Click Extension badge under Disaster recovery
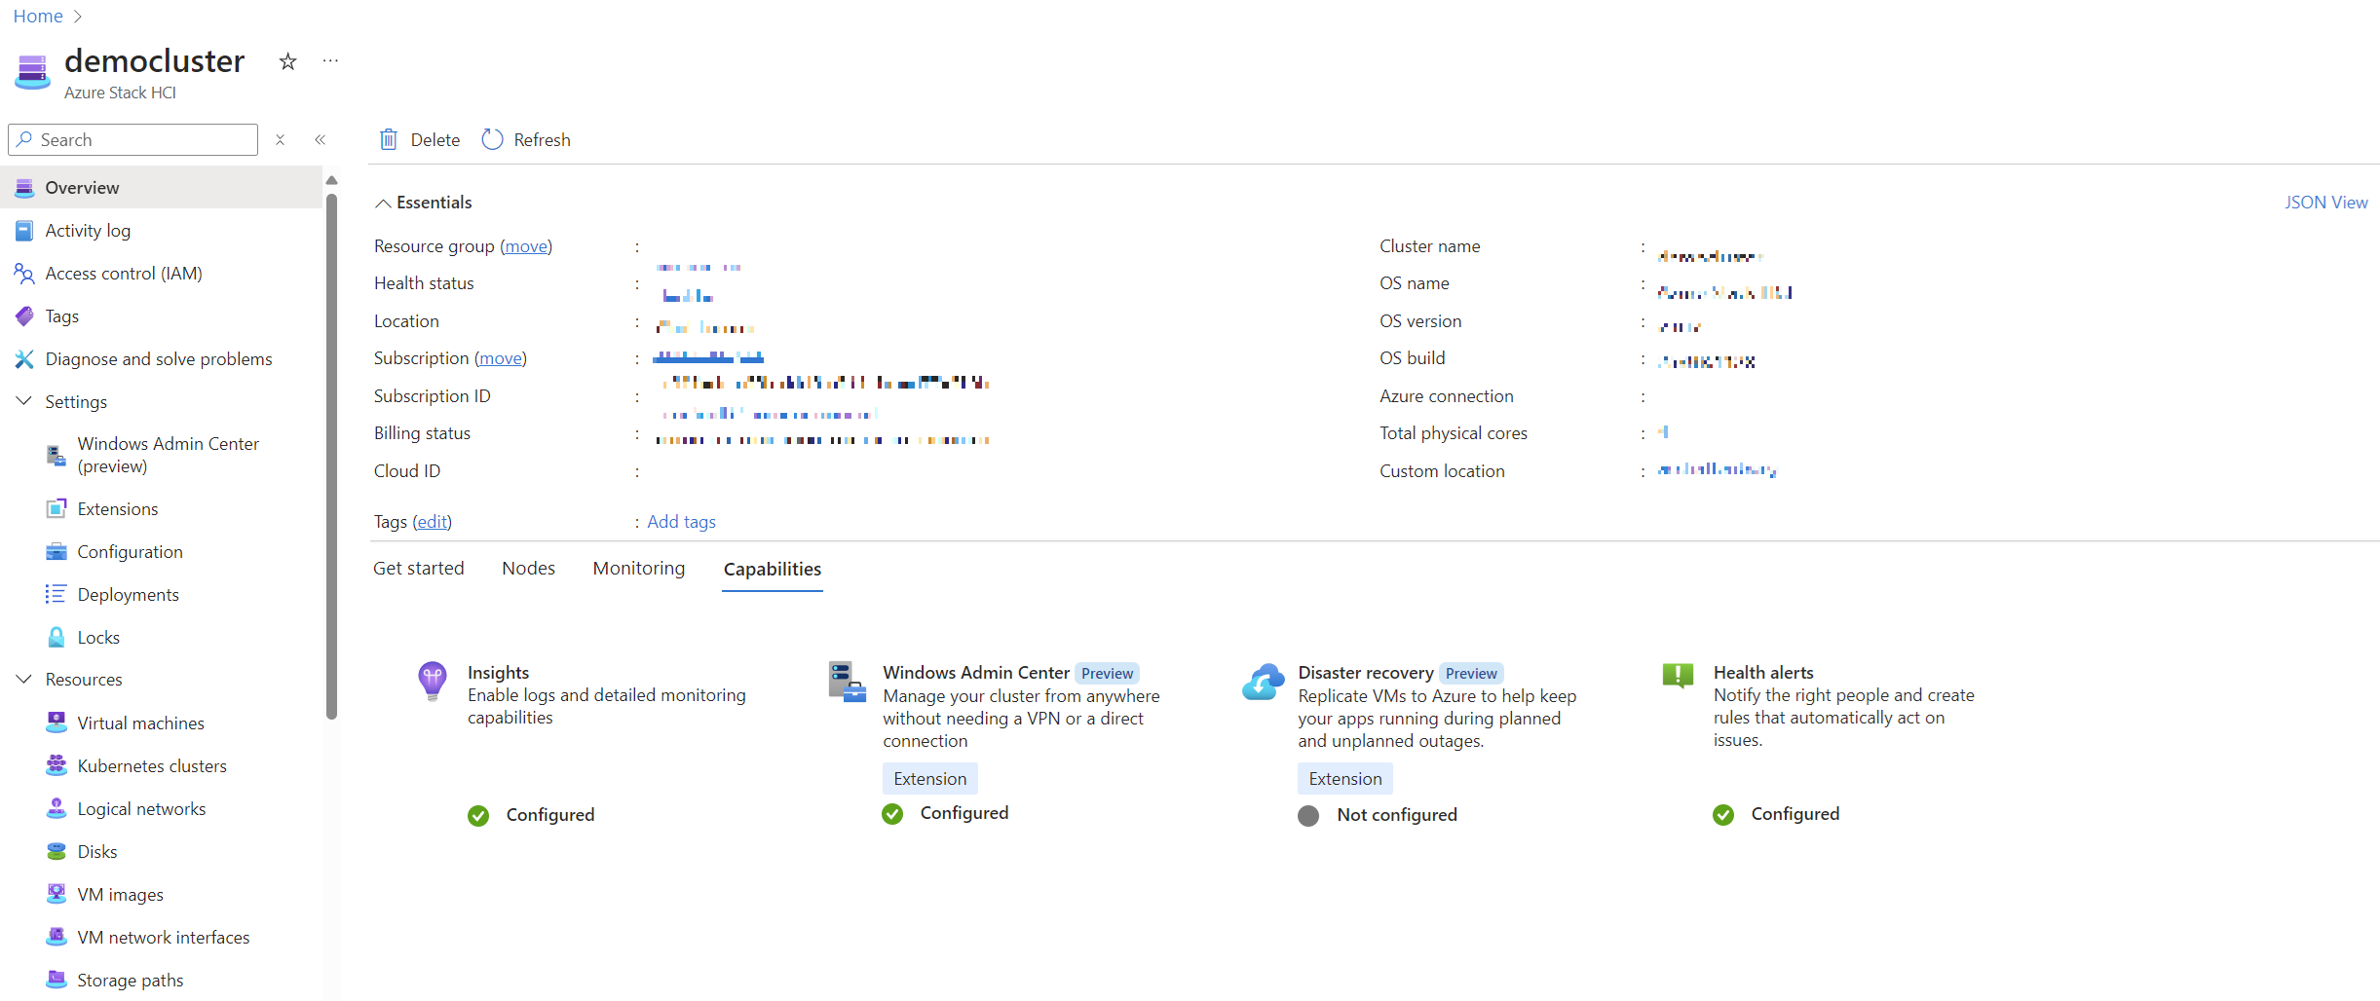Image resolution: width=2380 pixels, height=1001 pixels. pyautogui.click(x=1345, y=779)
